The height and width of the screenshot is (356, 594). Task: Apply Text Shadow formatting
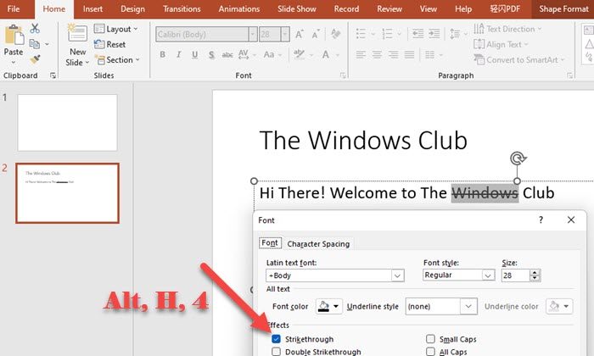click(211, 55)
